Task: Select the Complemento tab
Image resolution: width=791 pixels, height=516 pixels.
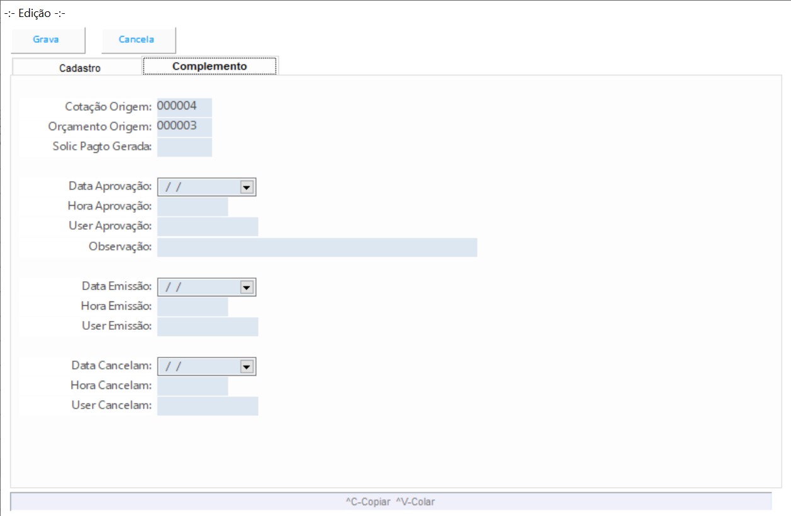Action: [210, 66]
